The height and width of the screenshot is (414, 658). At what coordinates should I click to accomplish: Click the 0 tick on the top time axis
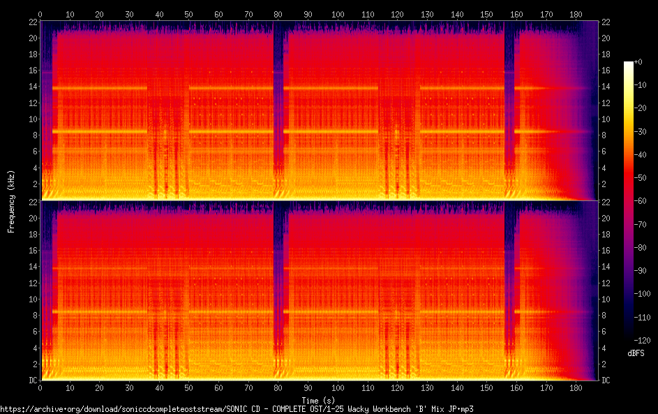pos(40,14)
